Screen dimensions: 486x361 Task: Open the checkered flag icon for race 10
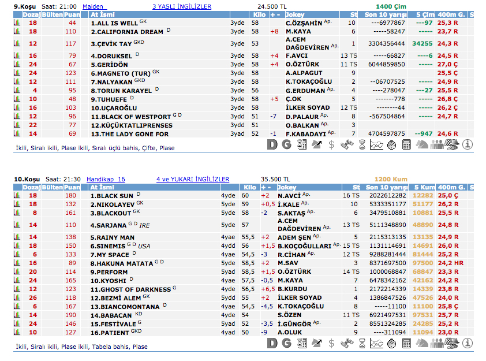click(452, 343)
